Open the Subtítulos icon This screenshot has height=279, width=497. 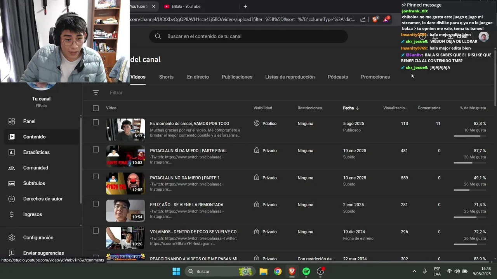pos(12,183)
